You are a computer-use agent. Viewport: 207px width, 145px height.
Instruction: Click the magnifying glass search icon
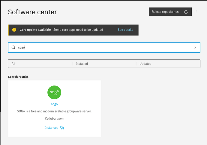[13, 48]
